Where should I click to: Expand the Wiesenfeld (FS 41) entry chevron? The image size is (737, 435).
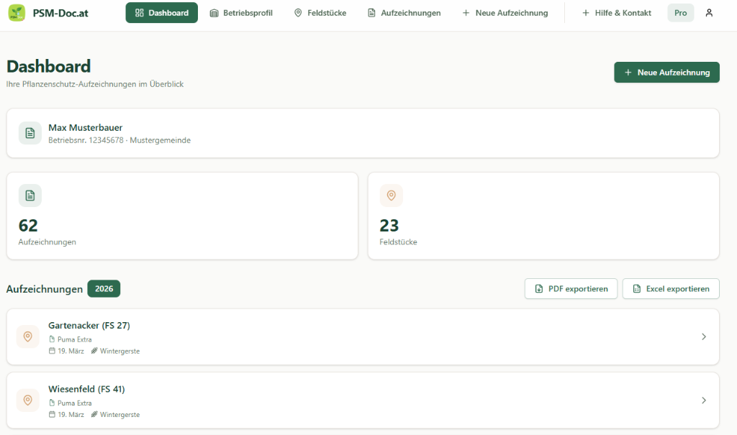coord(704,400)
